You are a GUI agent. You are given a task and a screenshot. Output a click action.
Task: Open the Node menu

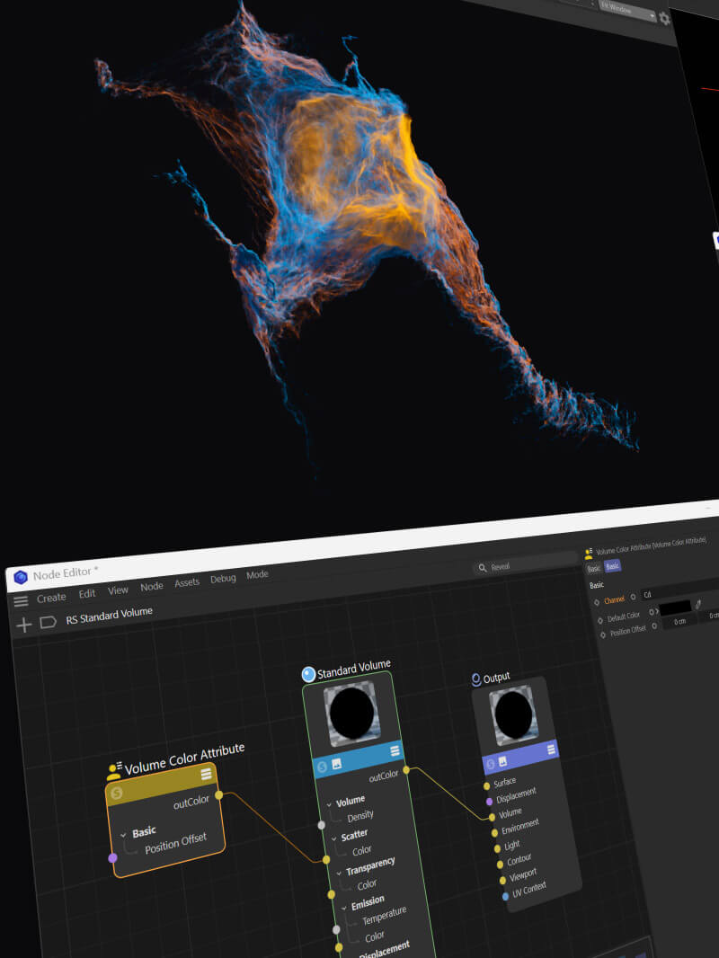tap(152, 587)
